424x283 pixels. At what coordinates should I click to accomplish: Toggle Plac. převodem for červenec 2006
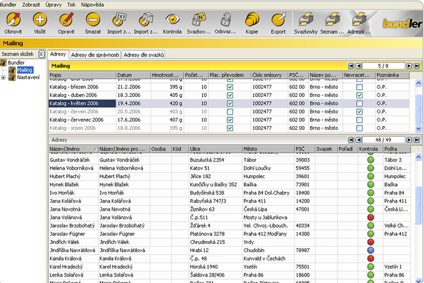(x=230, y=120)
